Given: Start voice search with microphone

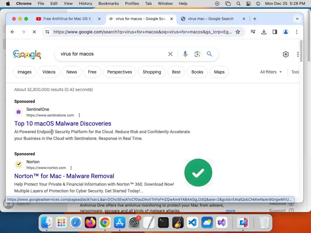Looking at the screenshot, I should pyautogui.click(x=185, y=54).
